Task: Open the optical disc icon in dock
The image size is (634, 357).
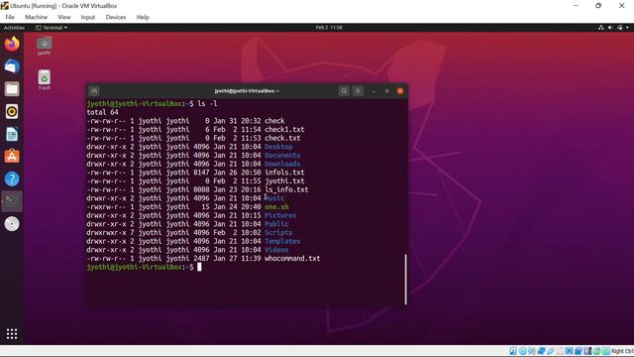Action: tap(12, 224)
